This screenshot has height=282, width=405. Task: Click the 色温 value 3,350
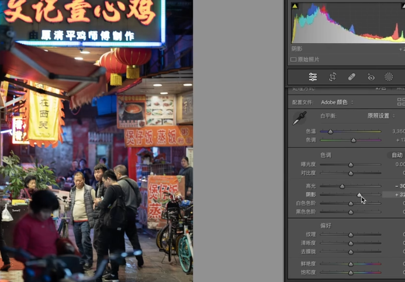coord(399,132)
